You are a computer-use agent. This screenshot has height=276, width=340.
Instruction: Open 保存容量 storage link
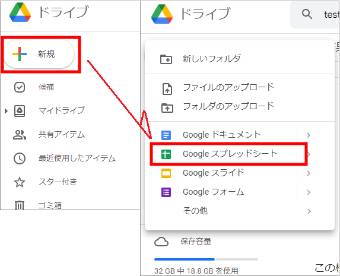(196, 242)
